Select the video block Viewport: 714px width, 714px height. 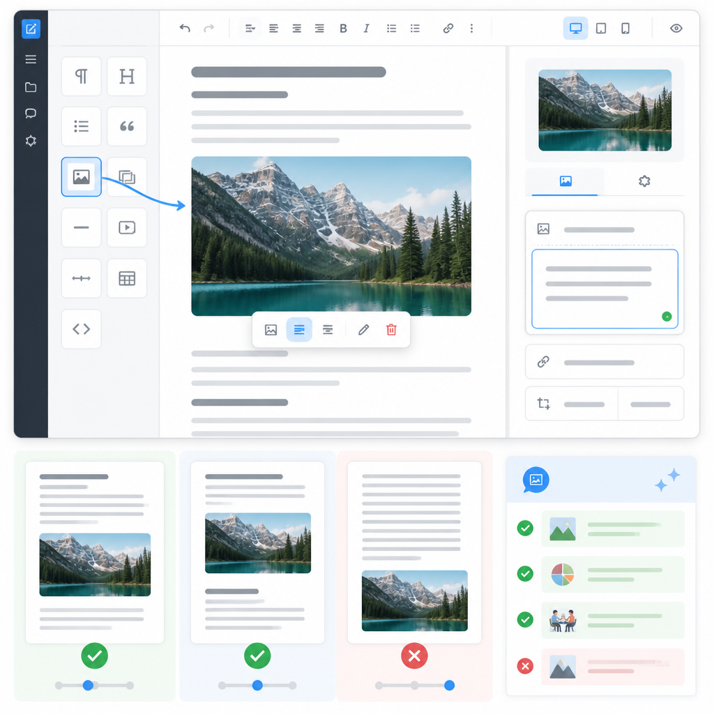click(x=127, y=227)
